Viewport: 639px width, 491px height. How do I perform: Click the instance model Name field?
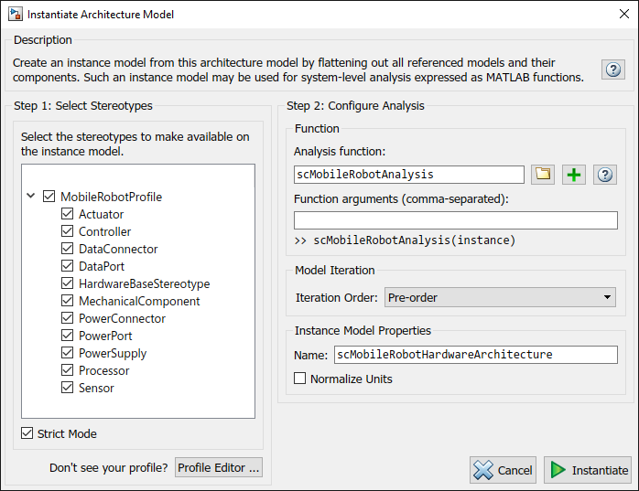click(x=475, y=355)
